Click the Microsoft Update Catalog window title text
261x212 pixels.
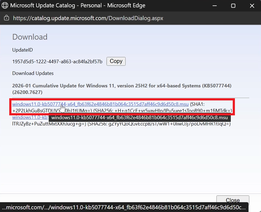[x=77, y=6]
